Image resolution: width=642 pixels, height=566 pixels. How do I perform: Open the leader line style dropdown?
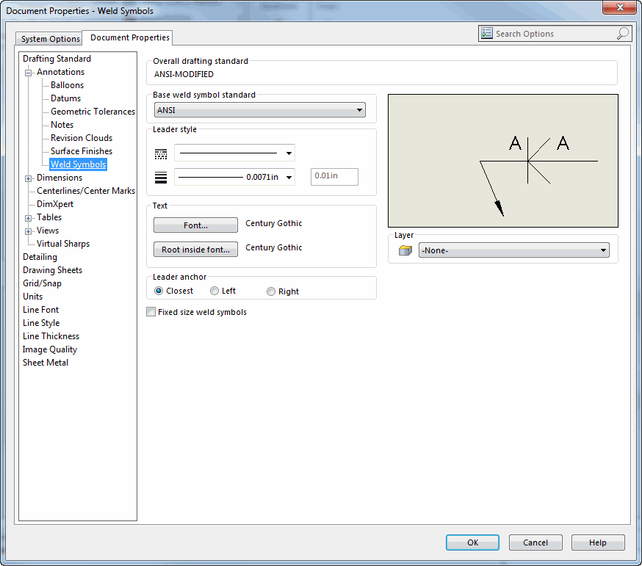pyautogui.click(x=234, y=153)
